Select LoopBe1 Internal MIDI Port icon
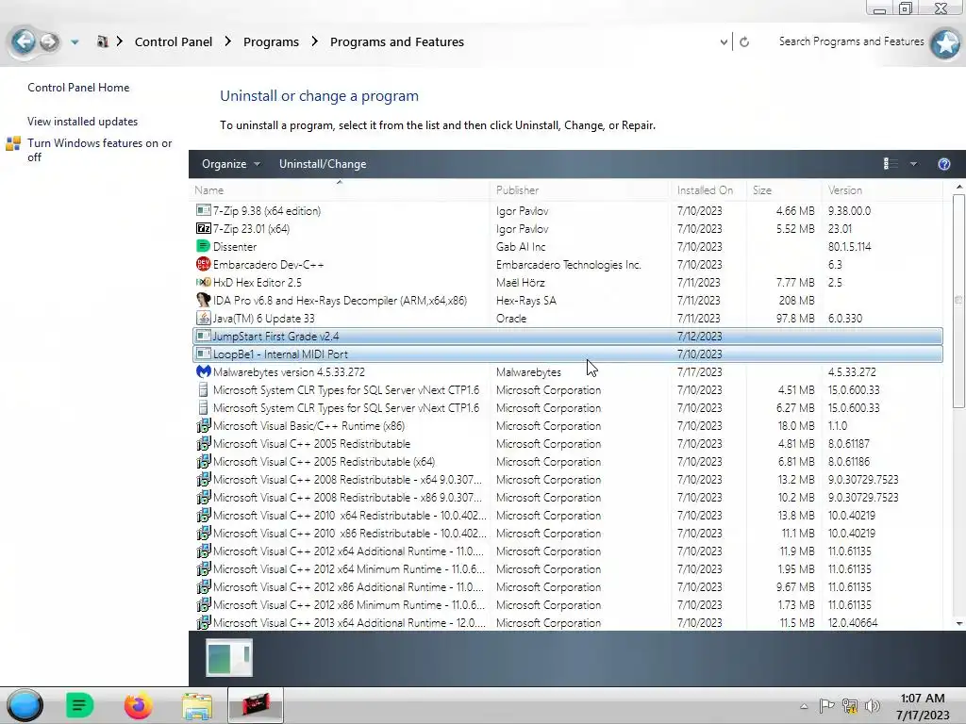This screenshot has width=966, height=724. [x=204, y=354]
